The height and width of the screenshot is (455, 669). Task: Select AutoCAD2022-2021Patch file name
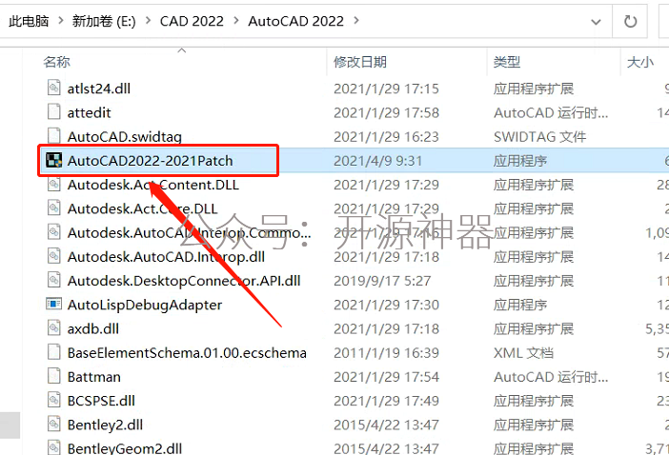(x=151, y=161)
